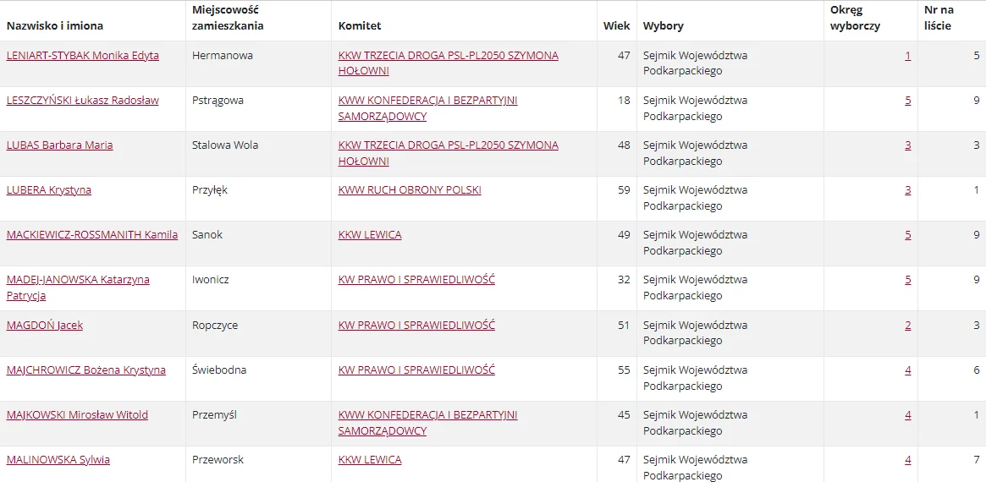The height and width of the screenshot is (482, 986).
Task: Click MAGDOŃ Jacek candidate link
Action: 45,325
